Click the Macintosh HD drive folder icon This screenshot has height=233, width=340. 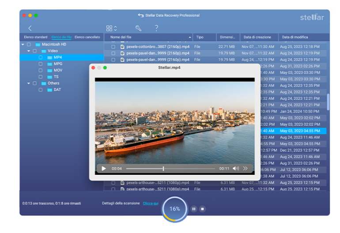tap(38, 44)
